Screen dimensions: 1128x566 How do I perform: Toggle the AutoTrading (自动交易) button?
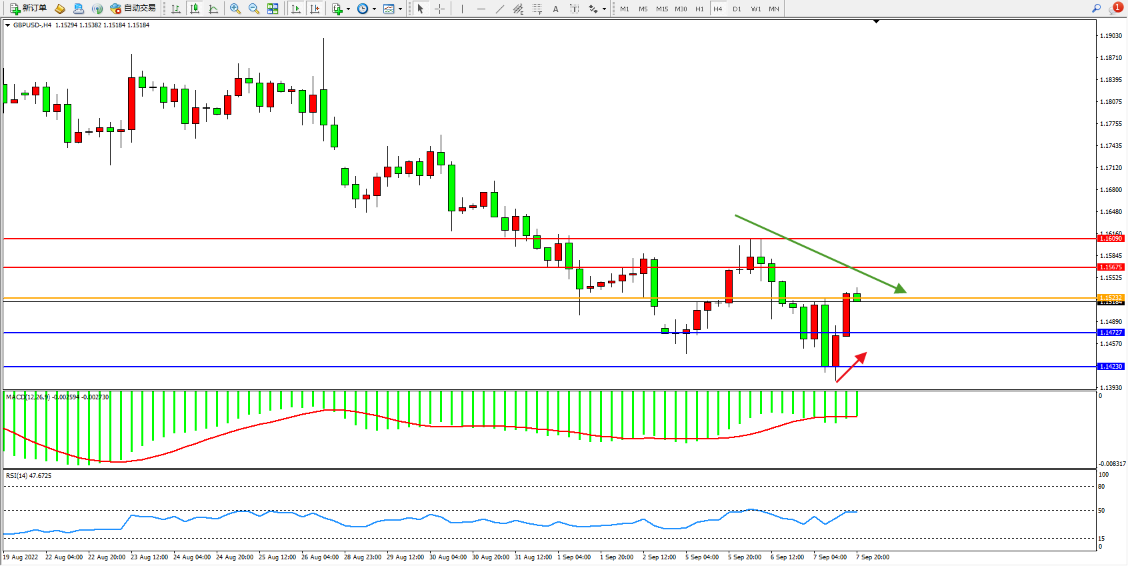133,9
